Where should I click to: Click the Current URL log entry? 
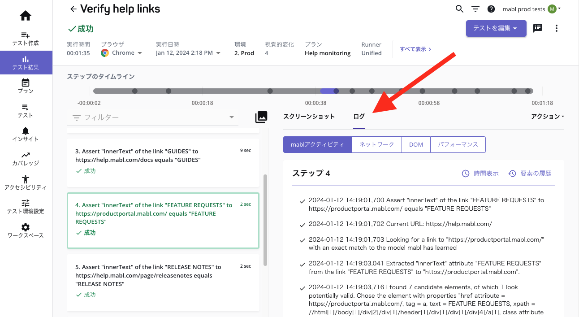400,224
